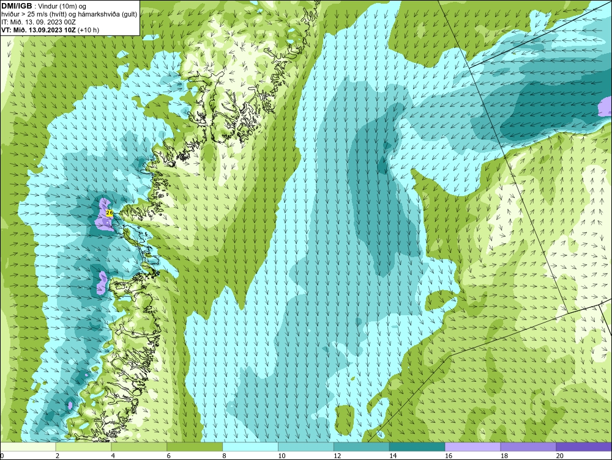Click the 14-16 m/s legend color swatch
The width and height of the screenshot is (612, 460).
417,447
